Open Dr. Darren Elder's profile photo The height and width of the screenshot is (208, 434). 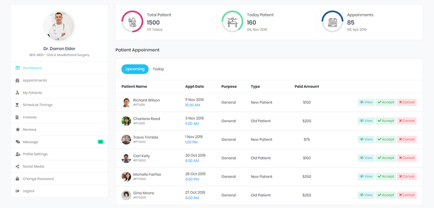[59, 26]
